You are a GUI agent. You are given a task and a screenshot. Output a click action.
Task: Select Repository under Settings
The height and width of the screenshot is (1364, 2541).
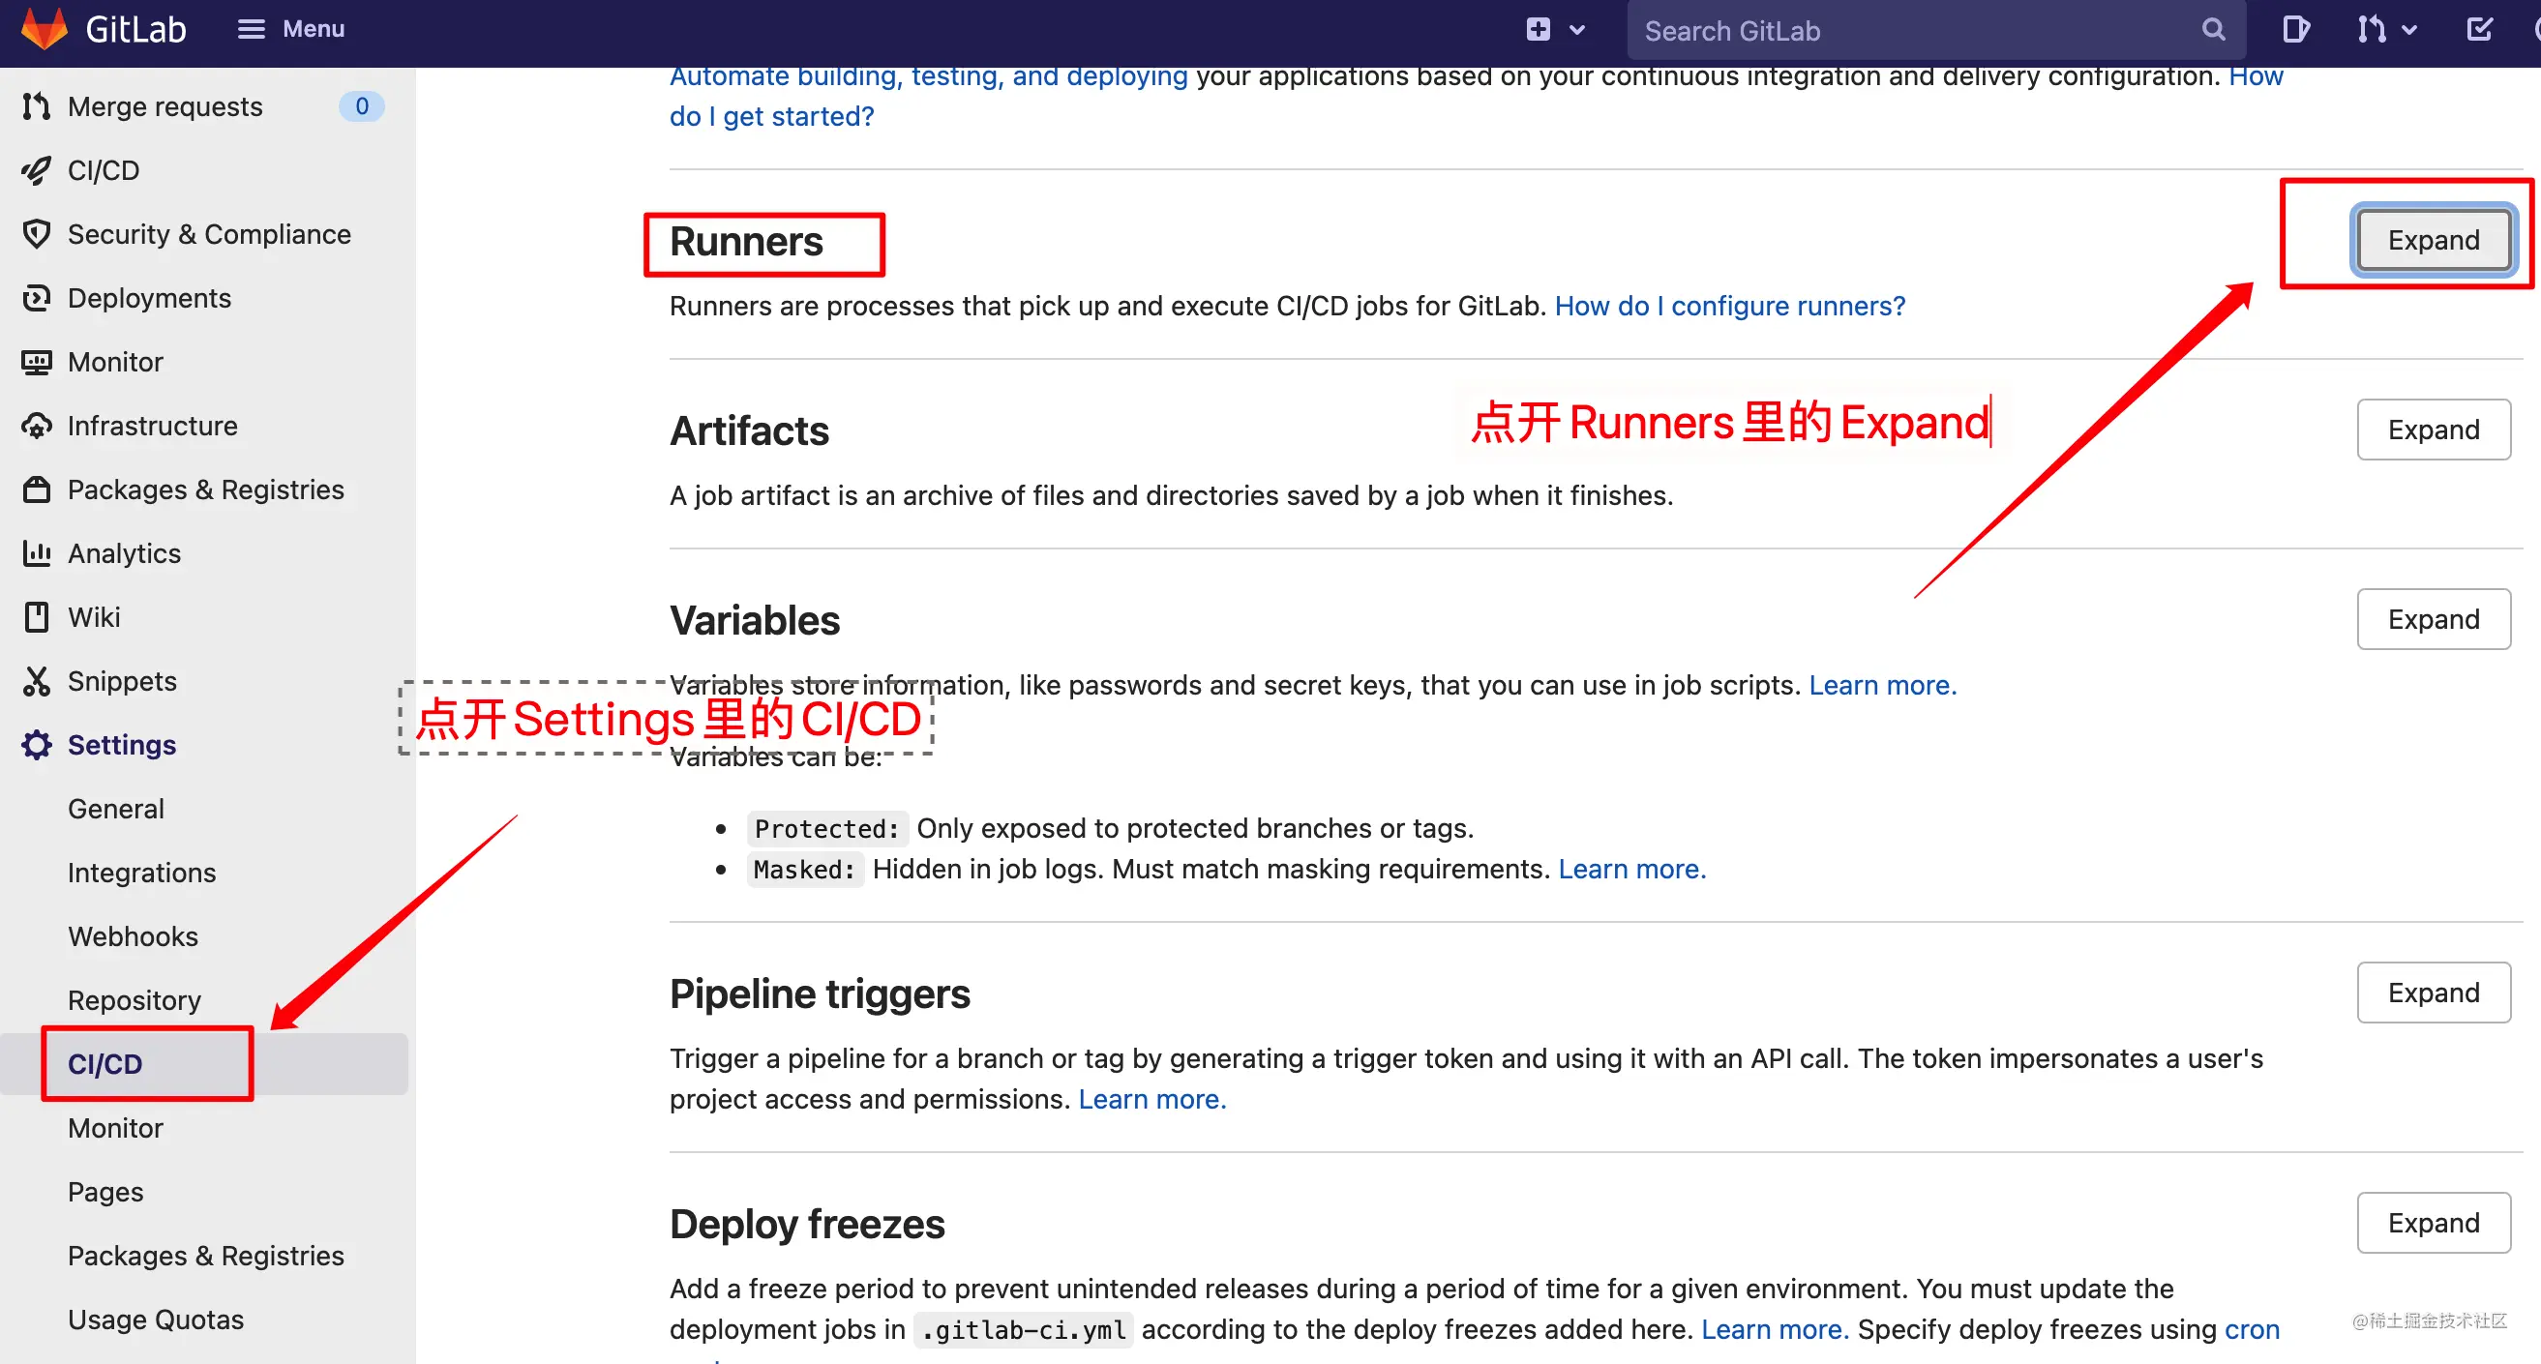click(135, 1000)
